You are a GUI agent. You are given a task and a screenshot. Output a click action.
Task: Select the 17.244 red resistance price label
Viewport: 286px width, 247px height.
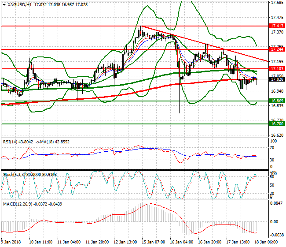tap(277, 49)
